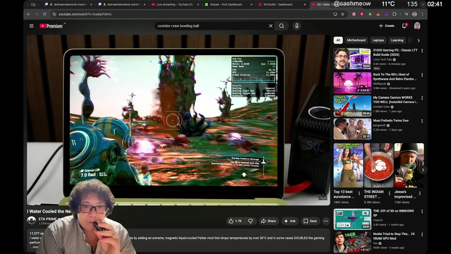Select the Motherboard filter chip
The width and height of the screenshot is (451, 254).
pos(356,40)
